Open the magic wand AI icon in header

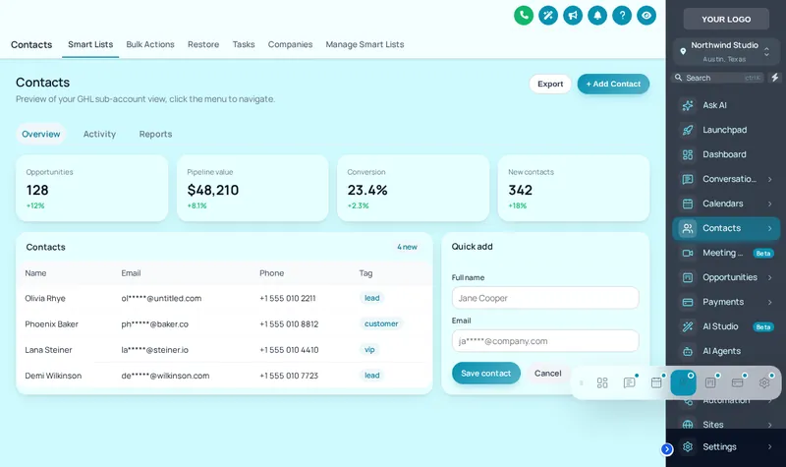pyautogui.click(x=548, y=16)
